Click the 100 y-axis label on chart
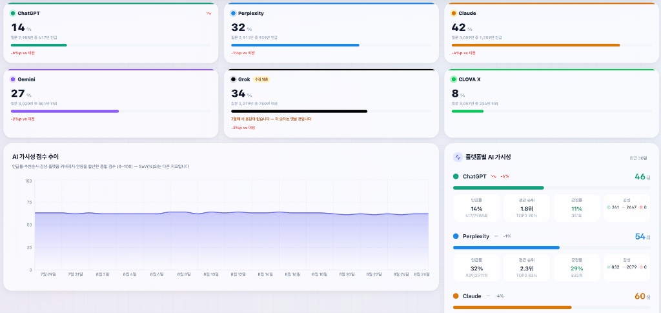The width and height of the screenshot is (661, 313). pos(28,181)
